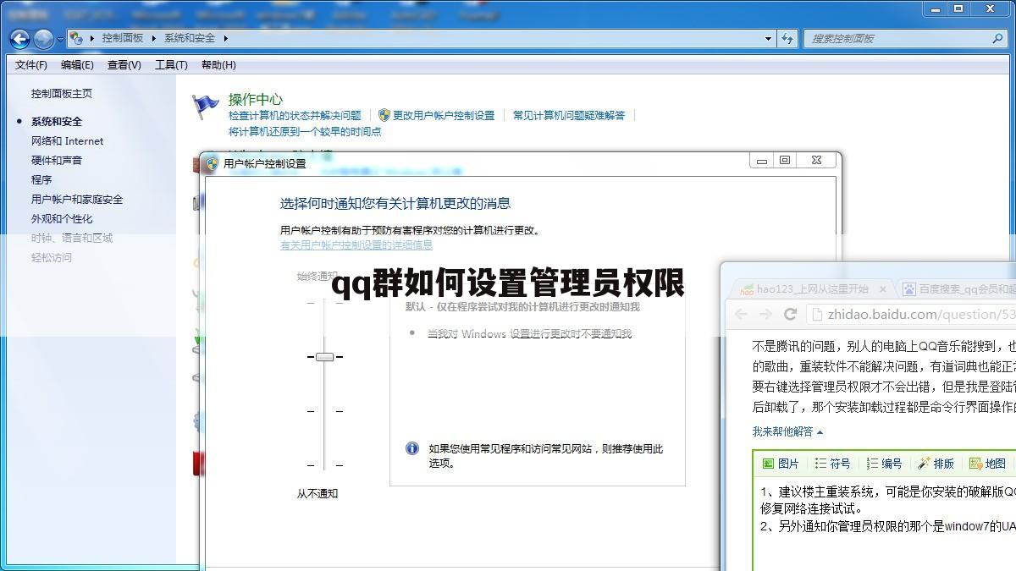Screen dimensions: 1016x571
Task: Collapse the 我来帮他解答 section
Action: tap(787, 431)
